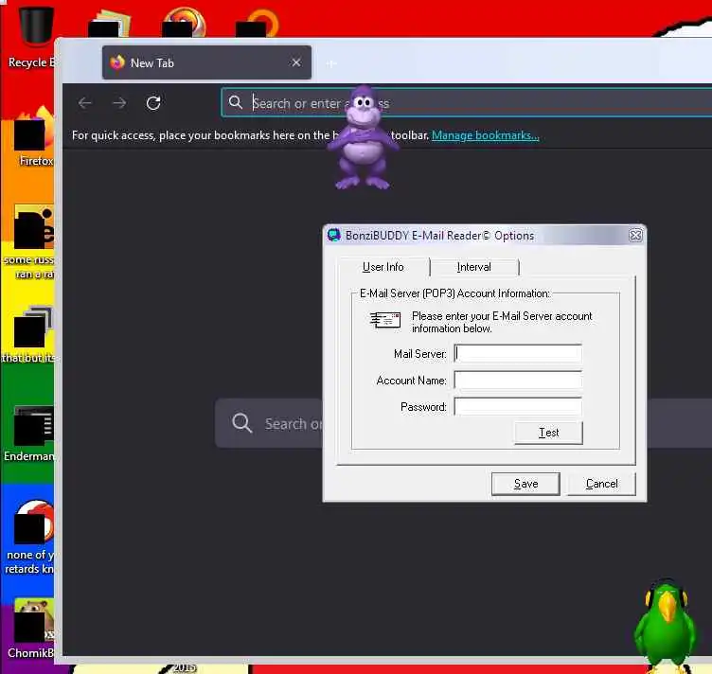Click the Test button

[x=548, y=433]
